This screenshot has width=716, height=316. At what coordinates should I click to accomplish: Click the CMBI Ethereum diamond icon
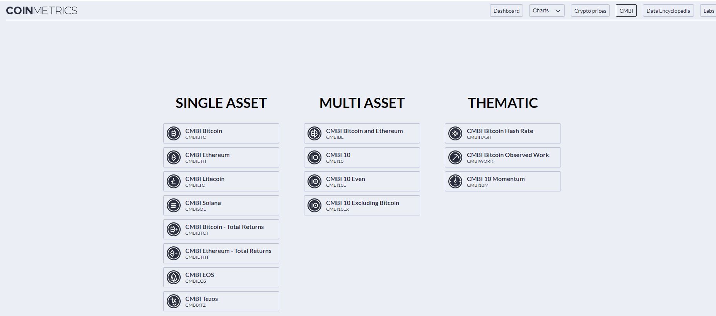[x=174, y=157]
